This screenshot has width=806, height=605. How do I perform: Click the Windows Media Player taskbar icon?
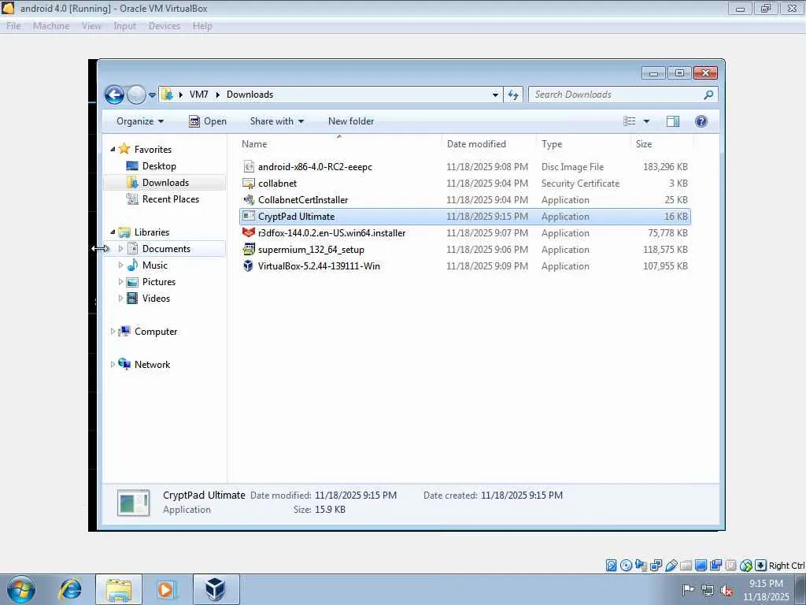(167, 590)
